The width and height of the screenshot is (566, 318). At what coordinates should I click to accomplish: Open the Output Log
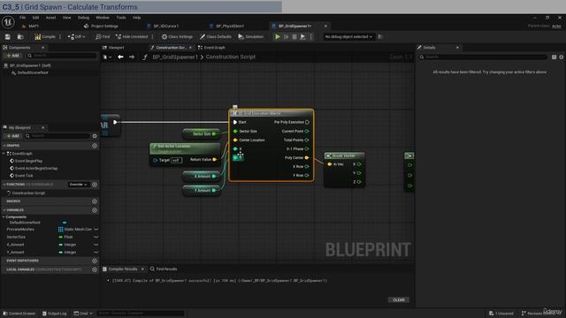tap(55, 314)
